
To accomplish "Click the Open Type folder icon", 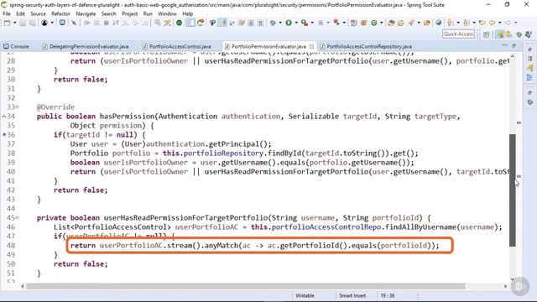I will pyautogui.click(x=391, y=23).
